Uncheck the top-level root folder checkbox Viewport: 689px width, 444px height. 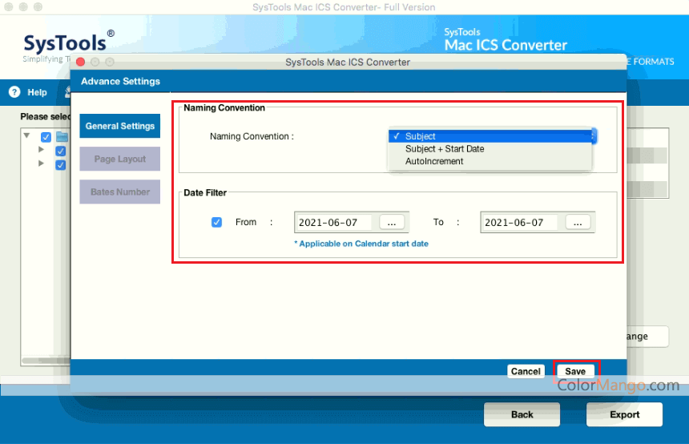pos(46,137)
